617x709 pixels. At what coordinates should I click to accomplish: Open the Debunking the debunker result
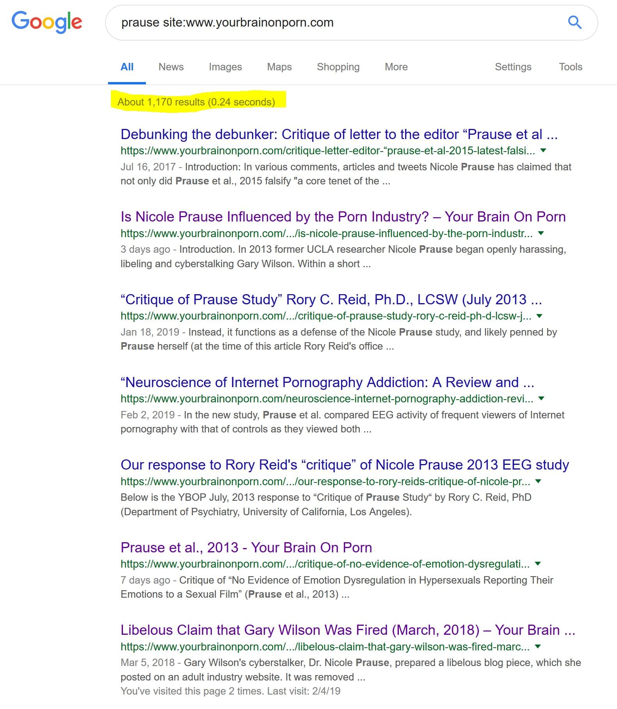pyautogui.click(x=339, y=134)
